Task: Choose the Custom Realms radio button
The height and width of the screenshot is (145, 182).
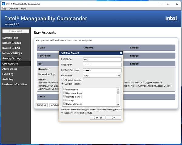Action: tap(62, 83)
